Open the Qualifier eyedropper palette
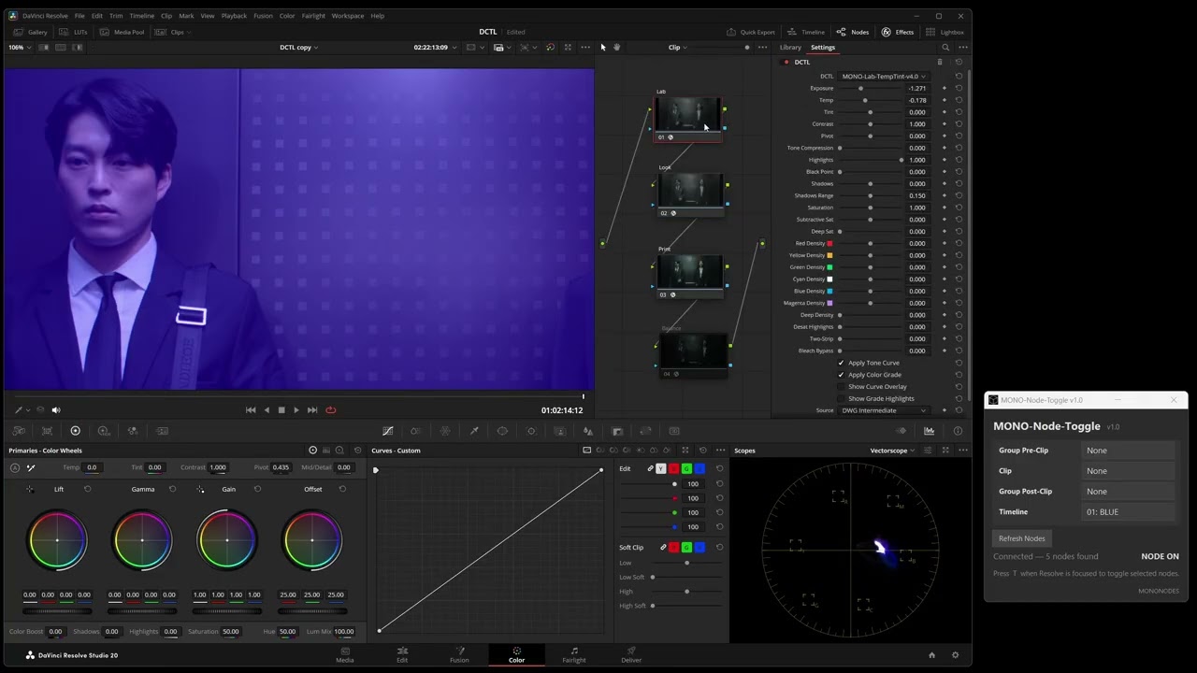 pos(474,431)
